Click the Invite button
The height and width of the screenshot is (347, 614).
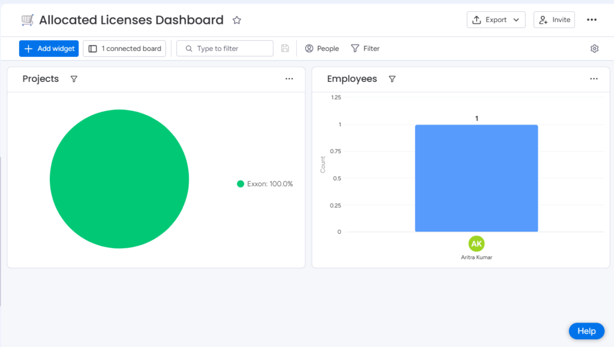(554, 20)
